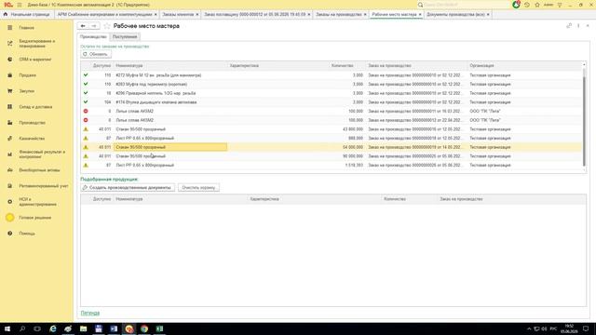Viewport: 596px width, 335px height.
Task: Select row #272 Муфта М 12
Action: coord(332,75)
